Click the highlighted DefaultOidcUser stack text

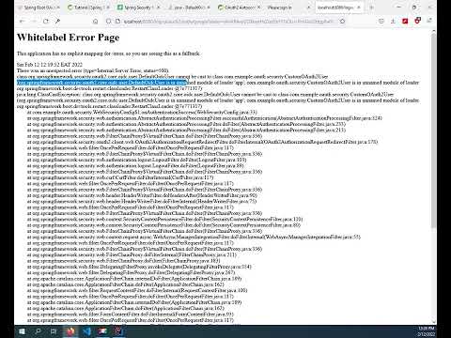[x=101, y=83]
